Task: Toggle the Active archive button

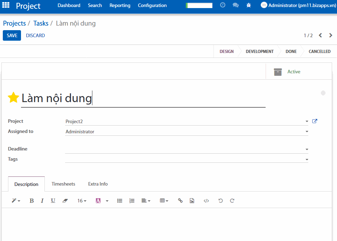Action: point(288,72)
